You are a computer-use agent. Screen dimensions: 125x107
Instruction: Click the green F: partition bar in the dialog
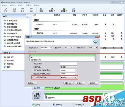coord(62,55)
